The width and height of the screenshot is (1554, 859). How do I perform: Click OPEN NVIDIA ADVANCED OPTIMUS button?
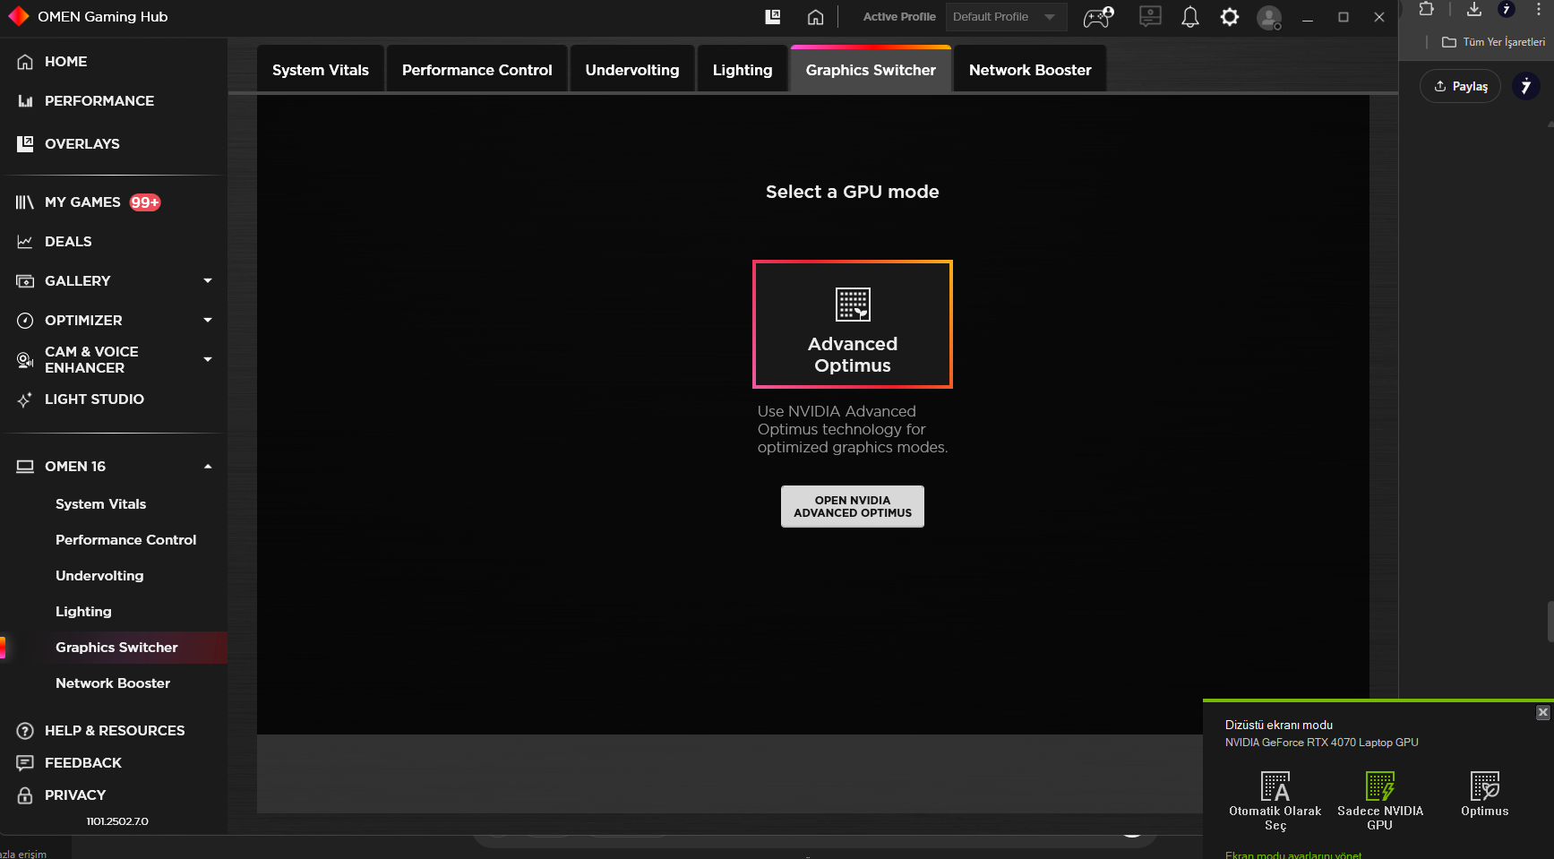853,507
